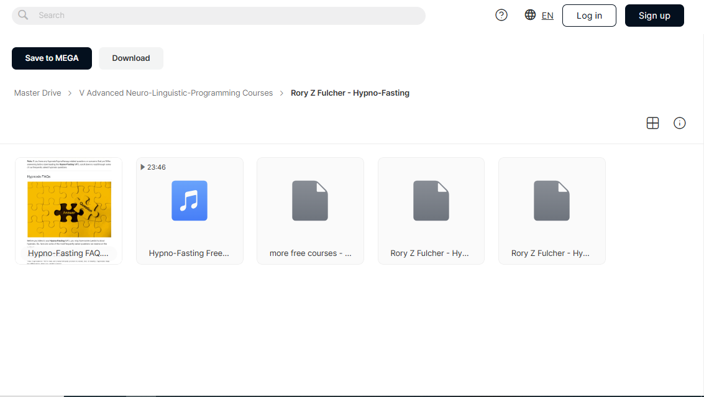Screen dimensions: 704x397
Task: Click the Sign up button
Action: coord(654,16)
